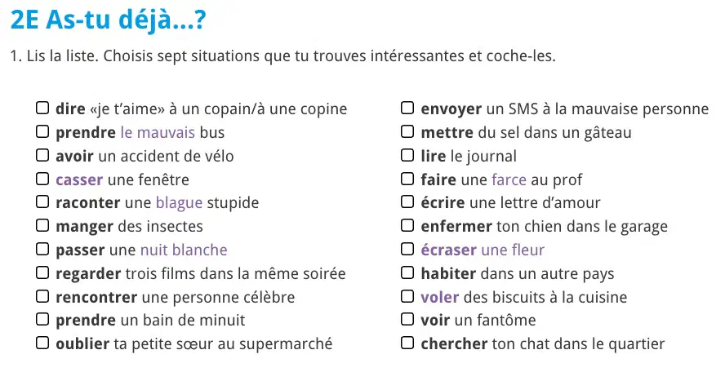Viewport: 725px width, 372px height.
Task: Open the purple nuit blanche vocabulary link
Action: coord(184,250)
